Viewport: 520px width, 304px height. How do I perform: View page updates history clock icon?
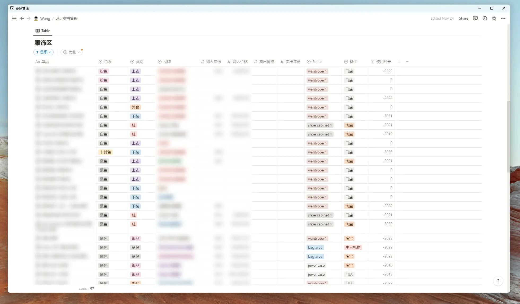(x=484, y=18)
